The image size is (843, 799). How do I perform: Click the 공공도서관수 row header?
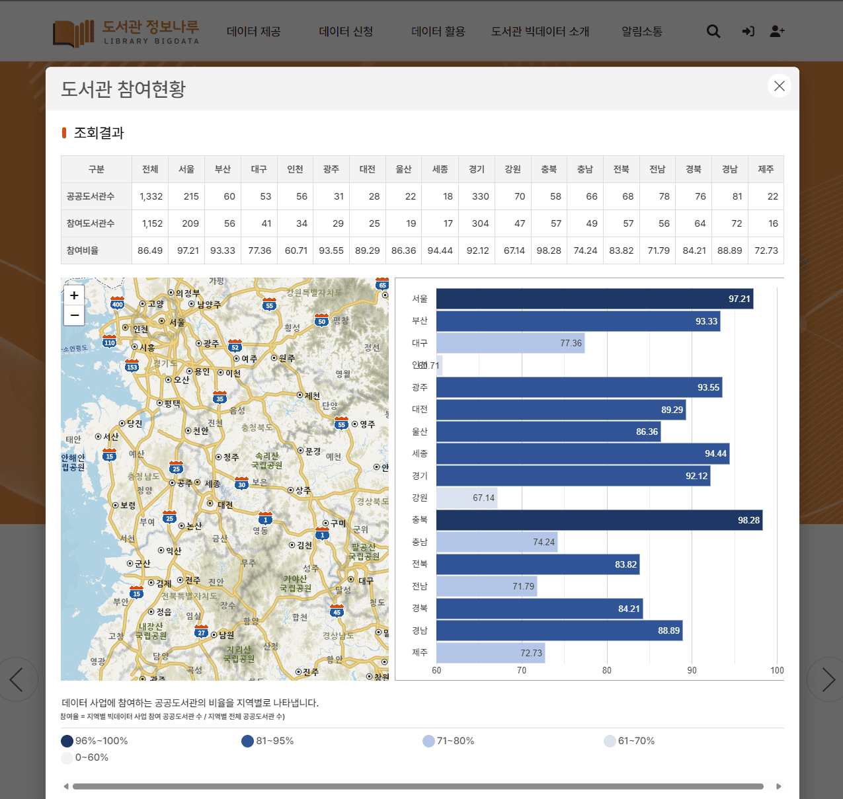(x=97, y=196)
